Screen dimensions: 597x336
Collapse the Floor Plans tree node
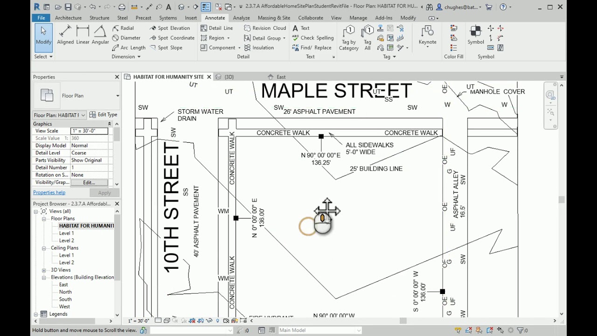44,218
